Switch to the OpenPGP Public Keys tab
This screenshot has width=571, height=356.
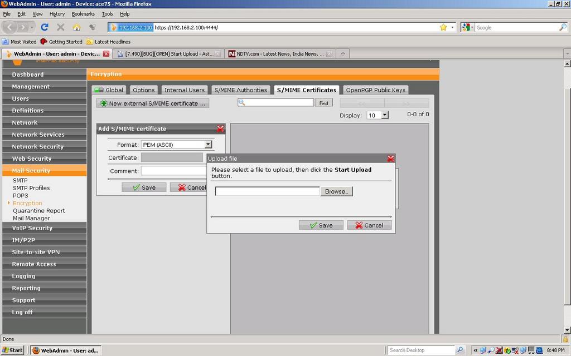[375, 90]
